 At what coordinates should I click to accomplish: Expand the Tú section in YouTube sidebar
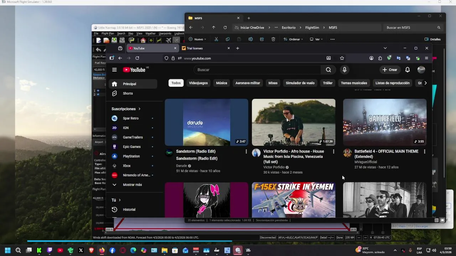tap(116, 200)
